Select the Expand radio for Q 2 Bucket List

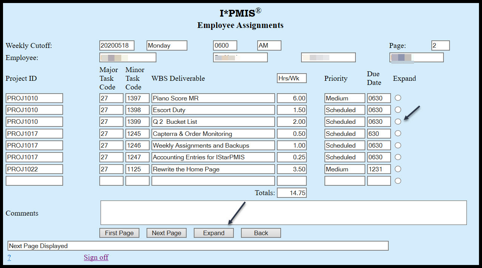398,122
